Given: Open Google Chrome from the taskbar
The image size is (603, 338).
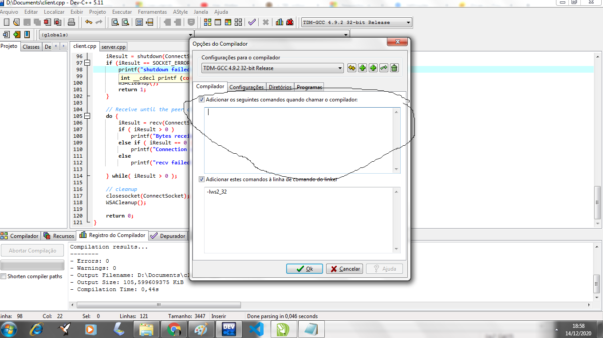Looking at the screenshot, I should [173, 329].
